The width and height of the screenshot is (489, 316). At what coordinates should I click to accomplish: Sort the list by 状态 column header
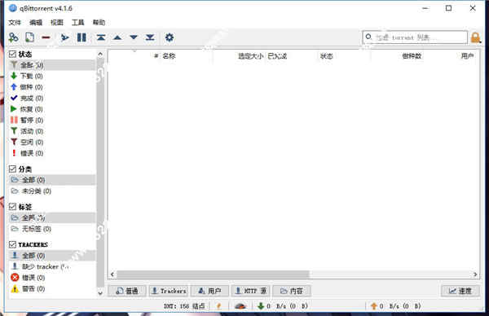pos(327,56)
